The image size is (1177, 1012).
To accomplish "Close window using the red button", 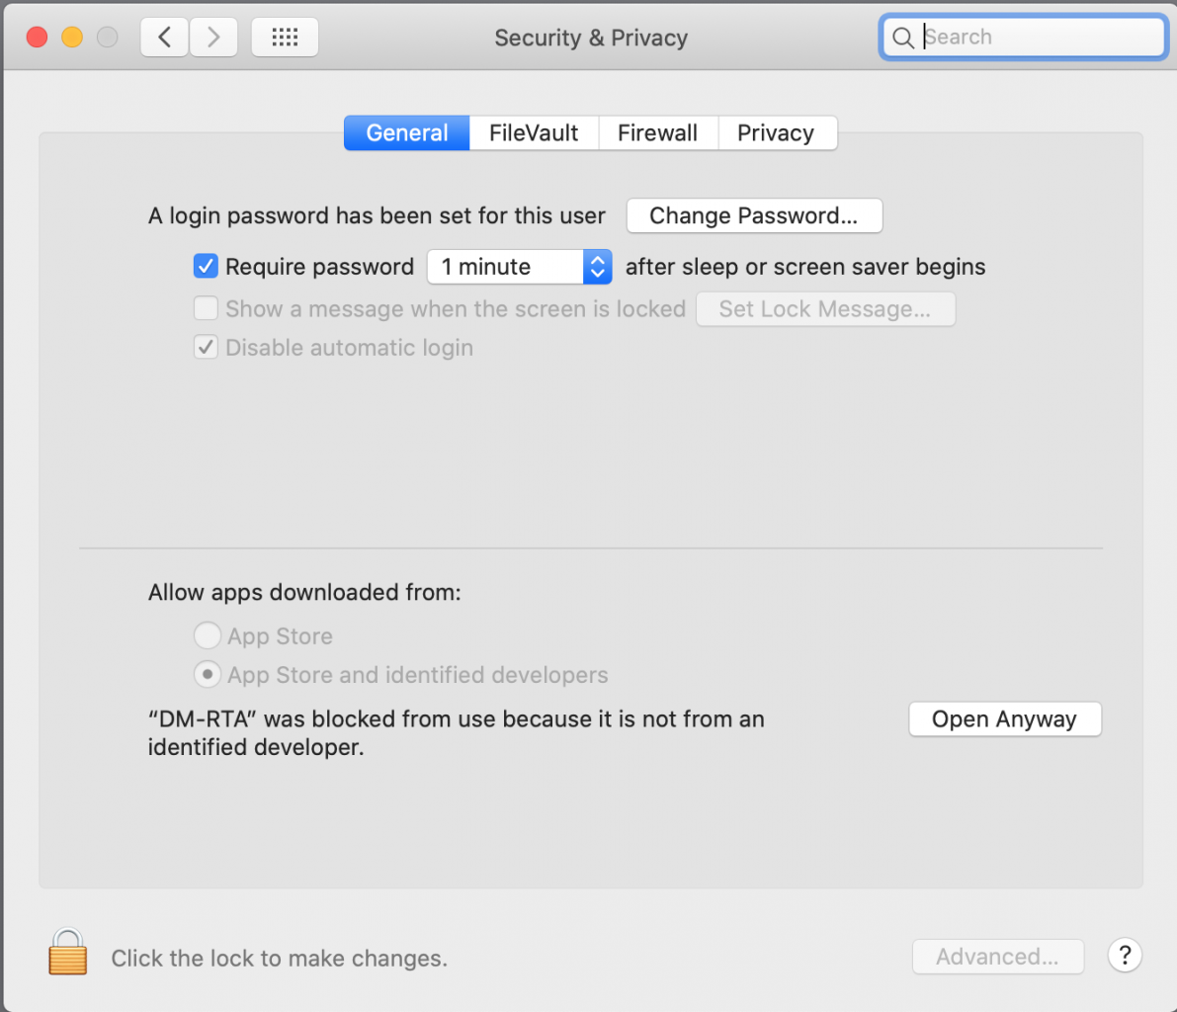I will [37, 37].
